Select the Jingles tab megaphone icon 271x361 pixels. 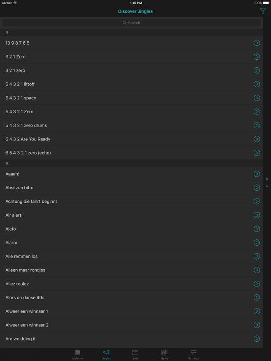click(106, 353)
